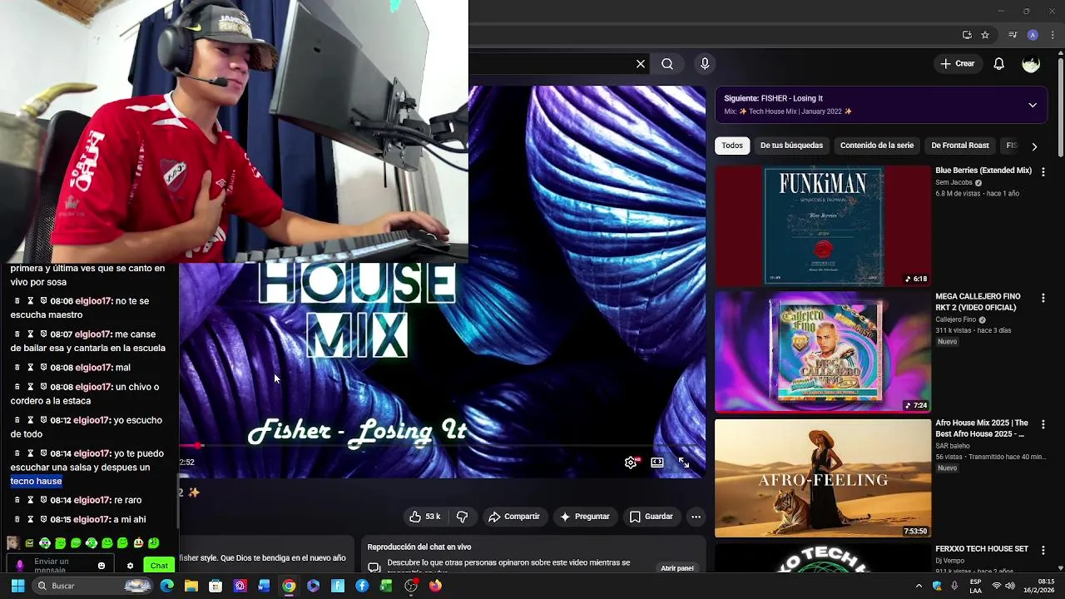The image size is (1065, 599).
Task: Open Chrome three-dot menu
Action: (x=1053, y=35)
